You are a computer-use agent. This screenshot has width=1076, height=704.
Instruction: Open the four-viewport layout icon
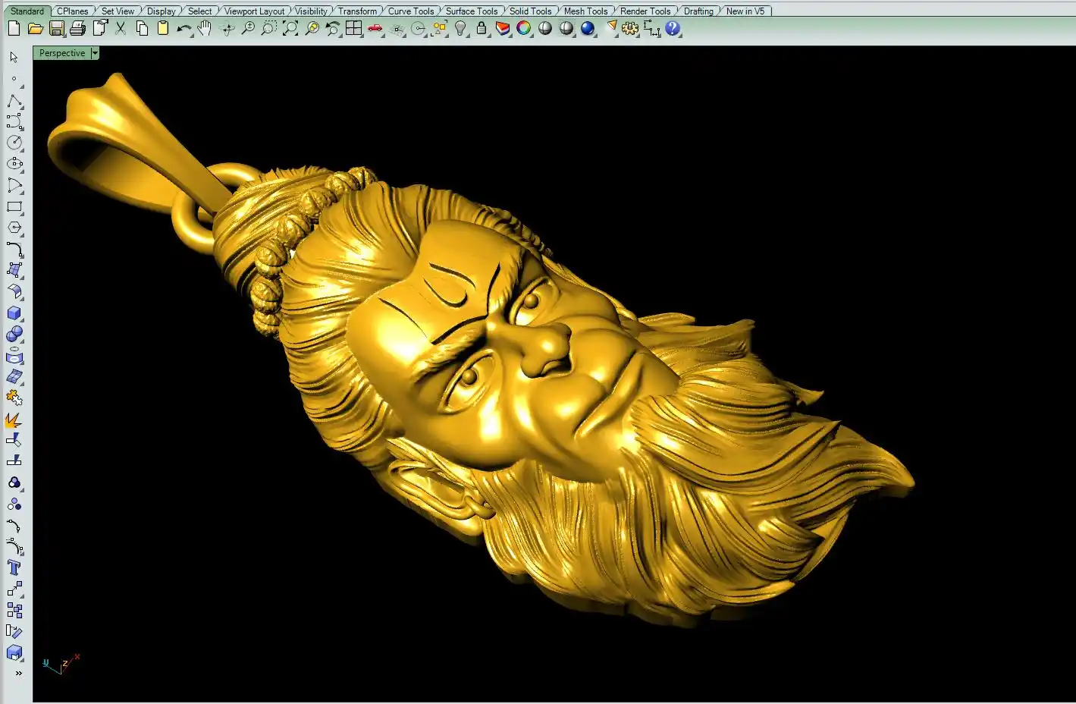coord(353,29)
